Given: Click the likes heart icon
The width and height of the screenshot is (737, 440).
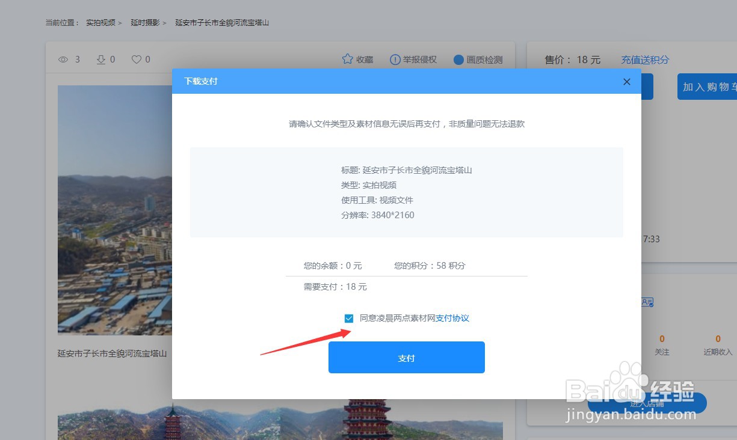Looking at the screenshot, I should pyautogui.click(x=137, y=60).
